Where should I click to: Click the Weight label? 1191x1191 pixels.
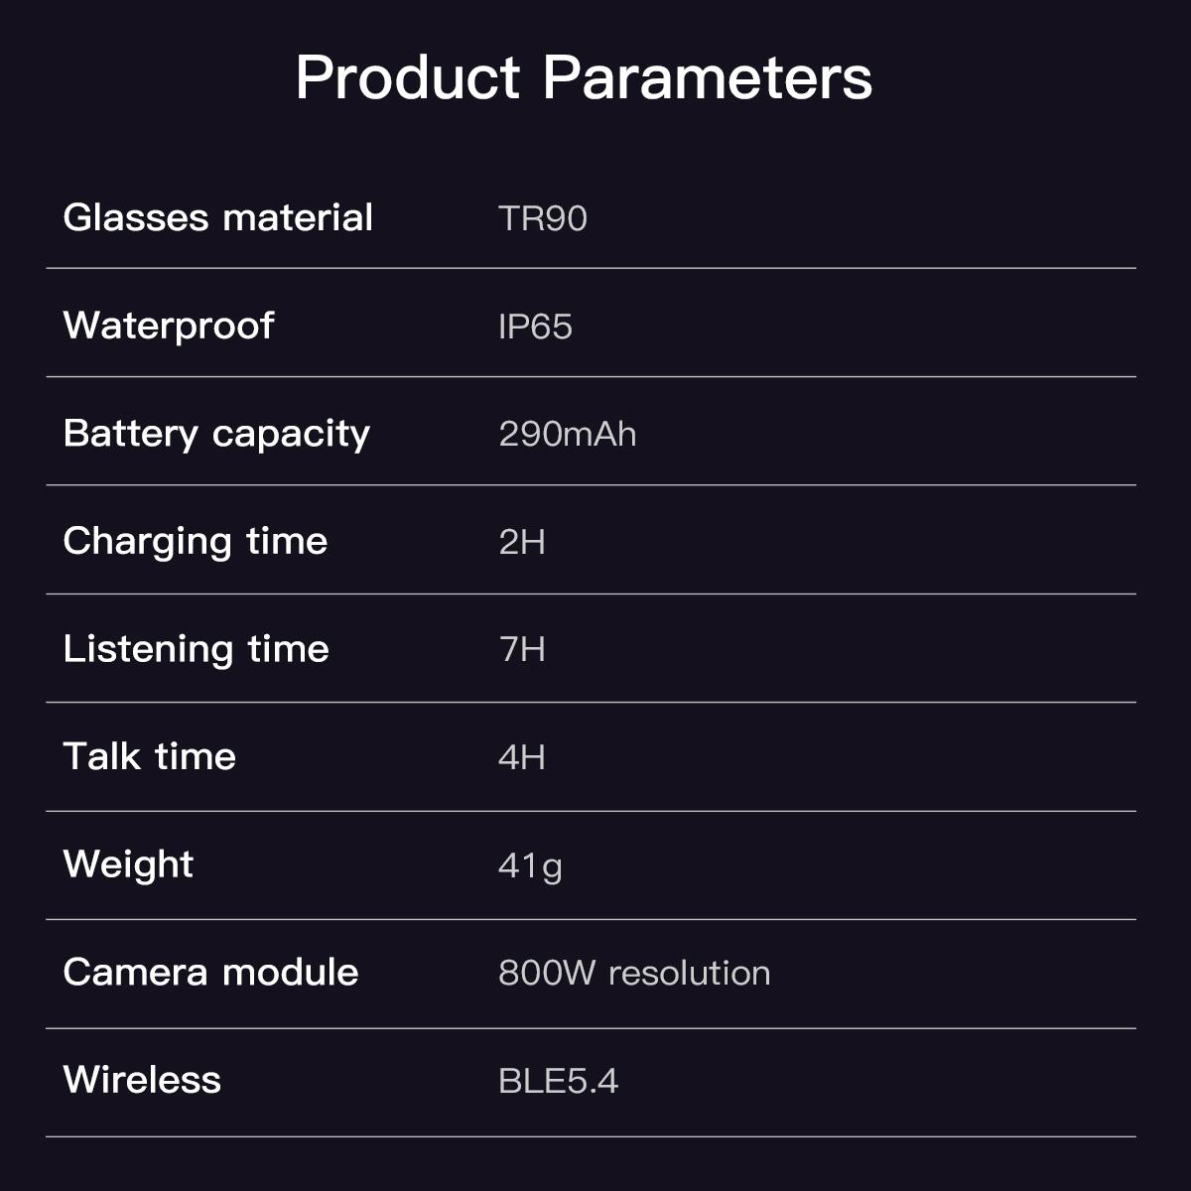(x=128, y=864)
